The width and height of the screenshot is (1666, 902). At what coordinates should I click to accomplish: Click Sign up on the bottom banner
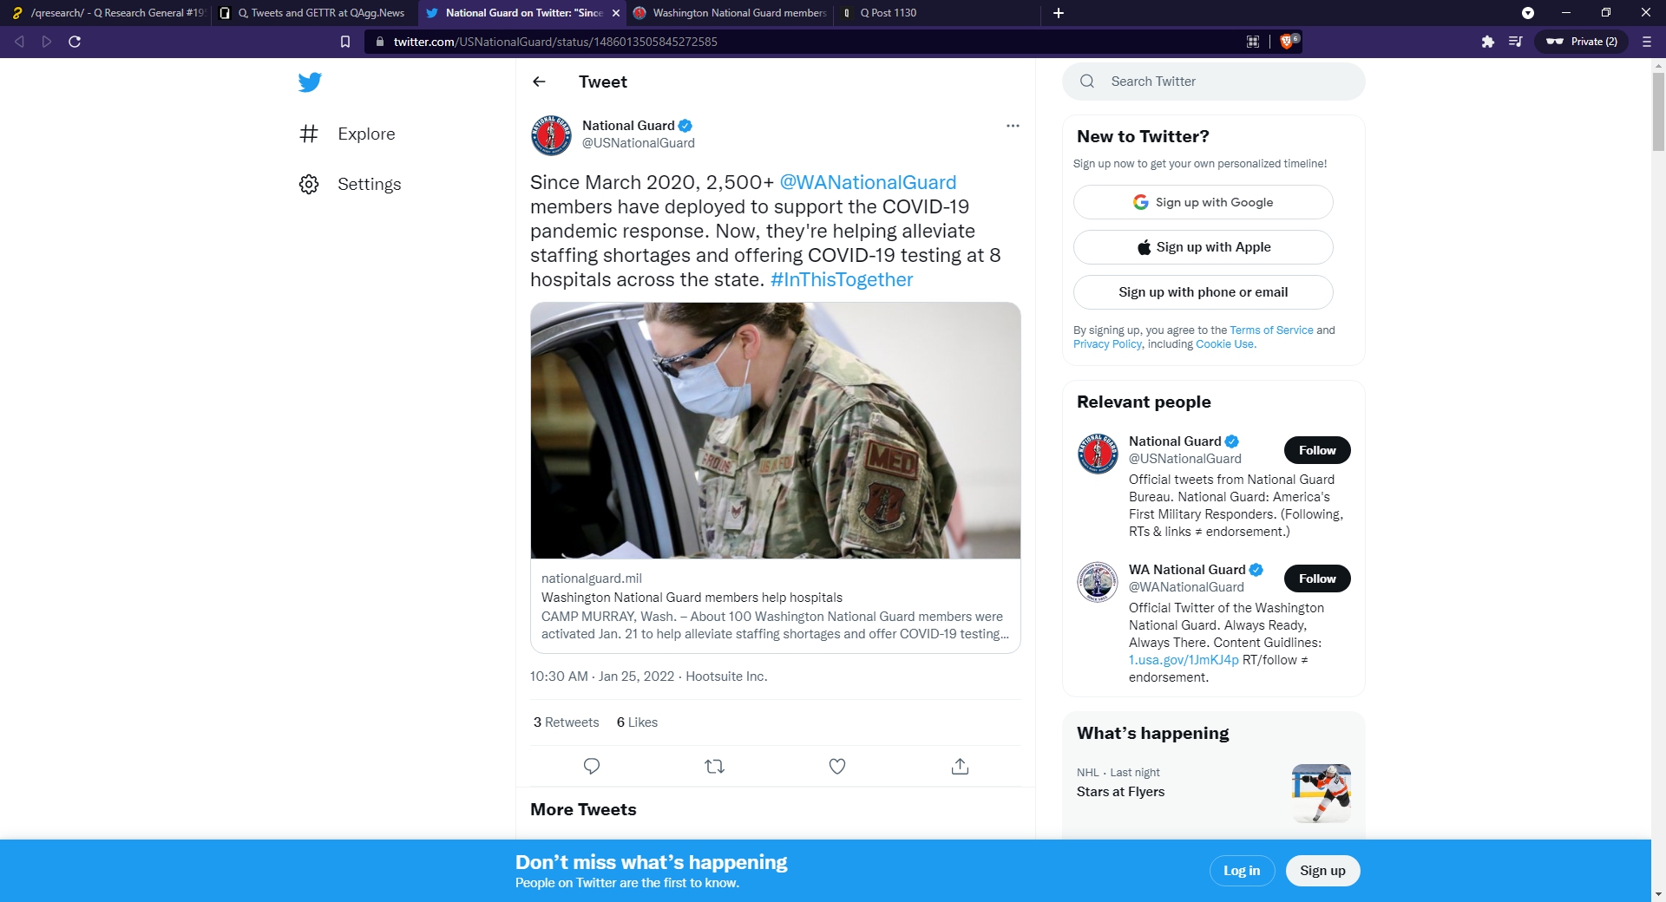pos(1322,871)
